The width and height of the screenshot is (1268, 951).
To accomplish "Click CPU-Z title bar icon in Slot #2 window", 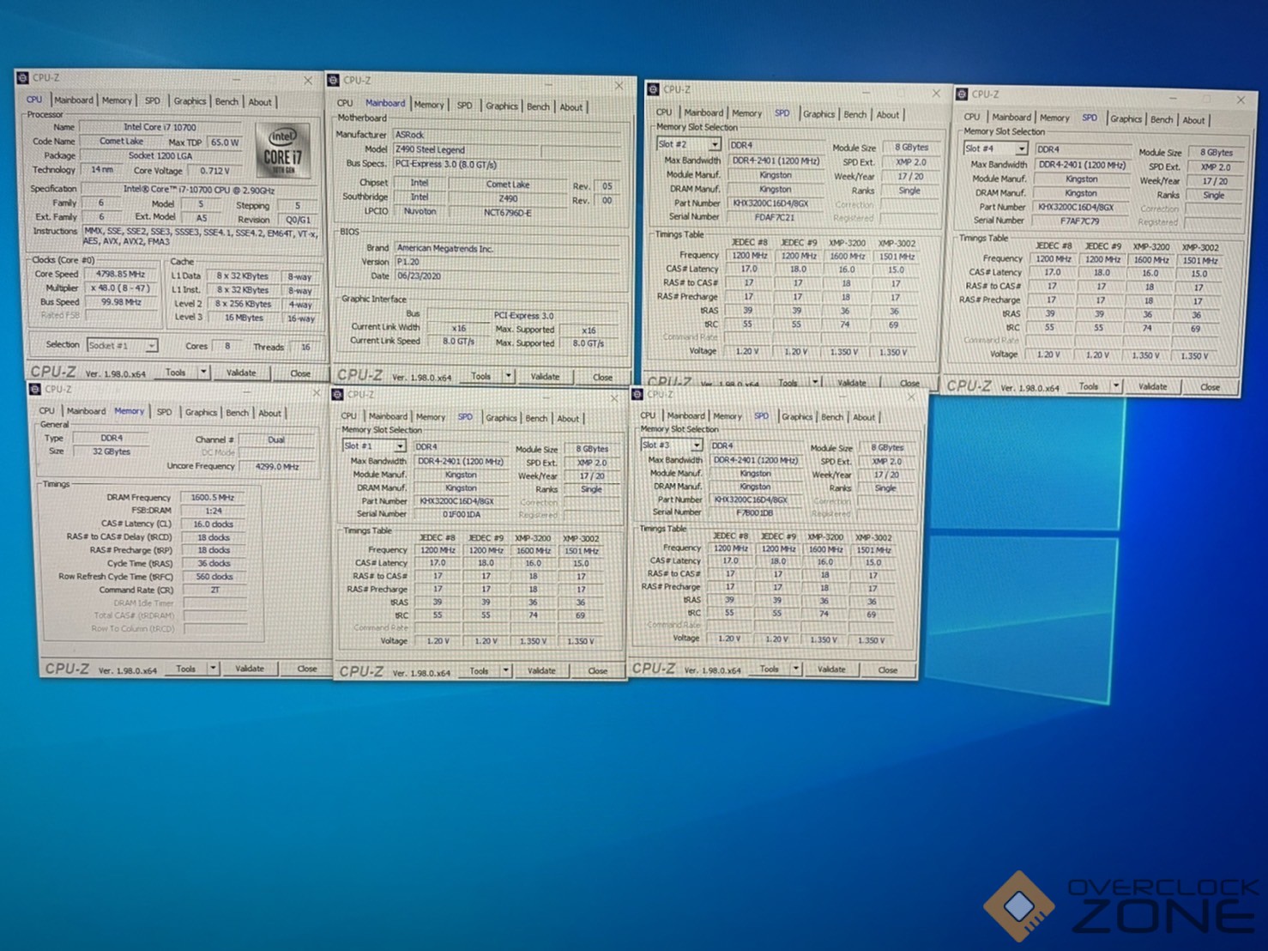I will [x=654, y=89].
